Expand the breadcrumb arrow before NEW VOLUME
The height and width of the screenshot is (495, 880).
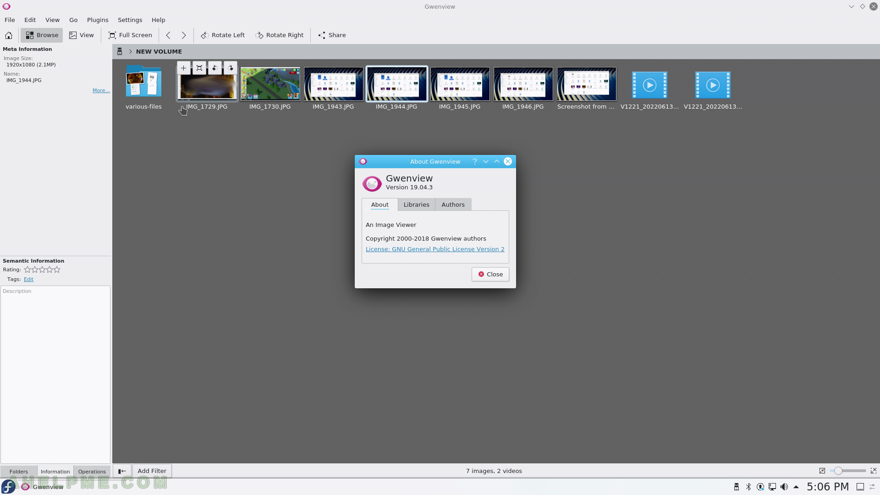tap(130, 51)
